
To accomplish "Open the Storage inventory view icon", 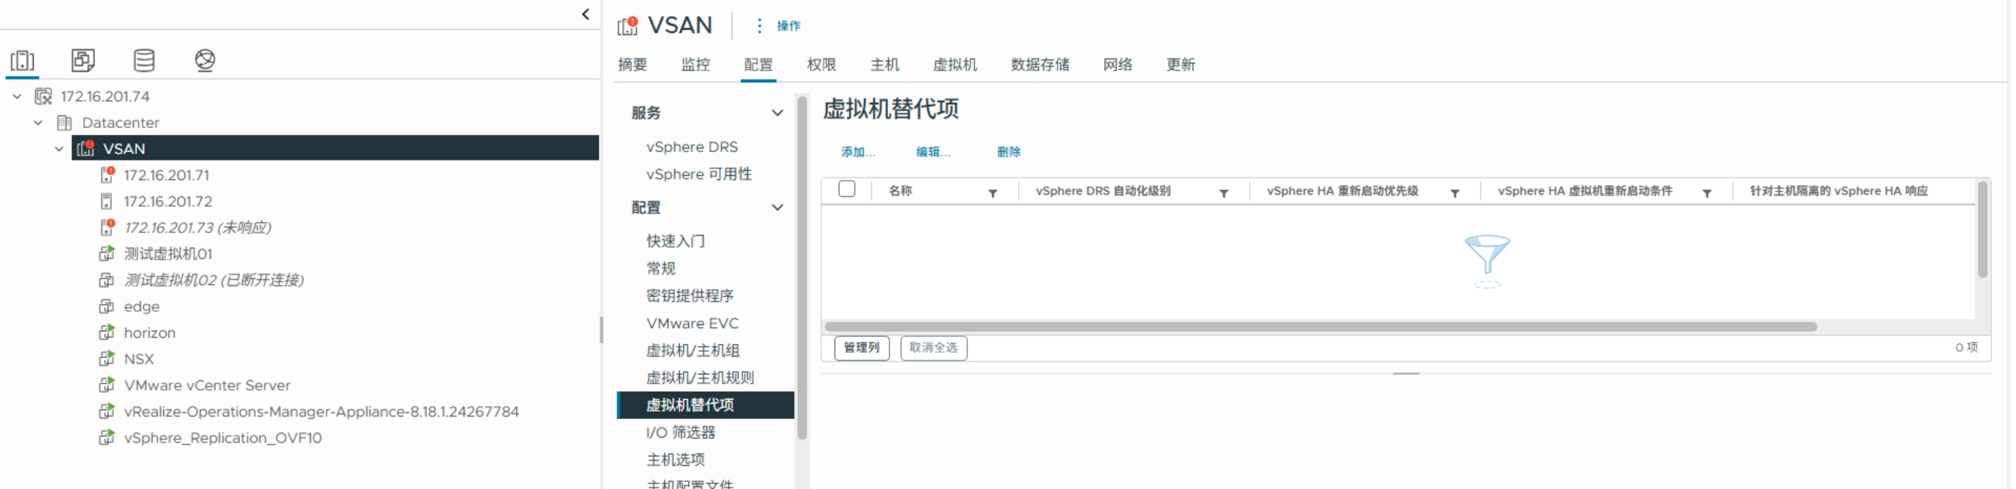I will point(144,61).
